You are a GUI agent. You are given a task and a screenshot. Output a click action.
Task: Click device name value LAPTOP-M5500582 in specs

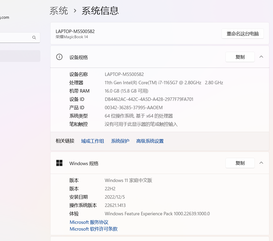124,74
